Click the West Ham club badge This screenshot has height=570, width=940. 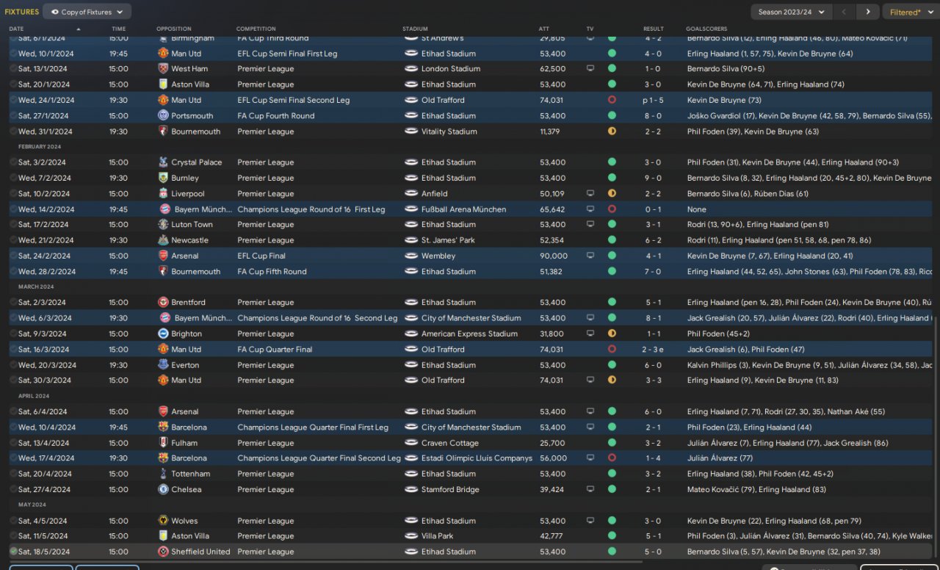pos(163,69)
